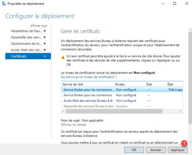The image size is (192, 155).
Task: Click Prêt à app status cell
Action: 175,90
